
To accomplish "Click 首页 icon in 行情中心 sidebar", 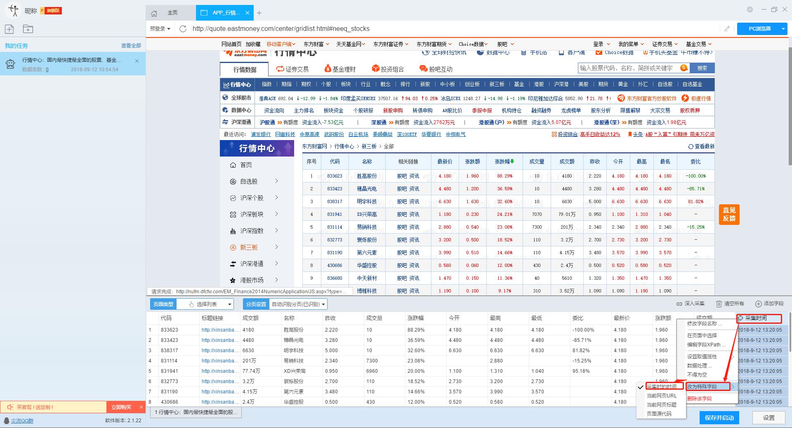I will 233,165.
